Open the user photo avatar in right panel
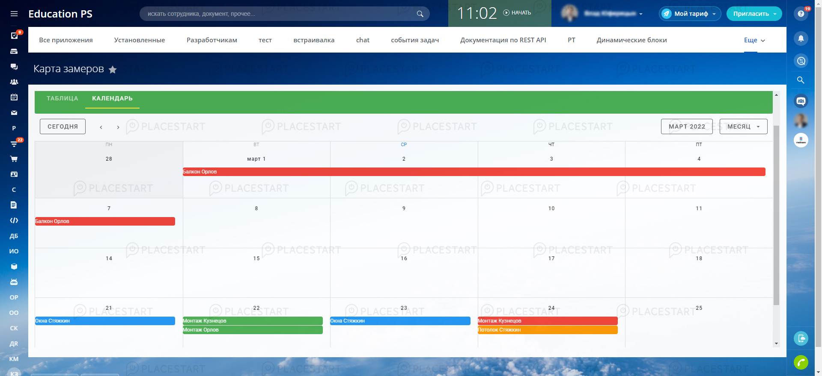The width and height of the screenshot is (822, 376). [x=801, y=120]
